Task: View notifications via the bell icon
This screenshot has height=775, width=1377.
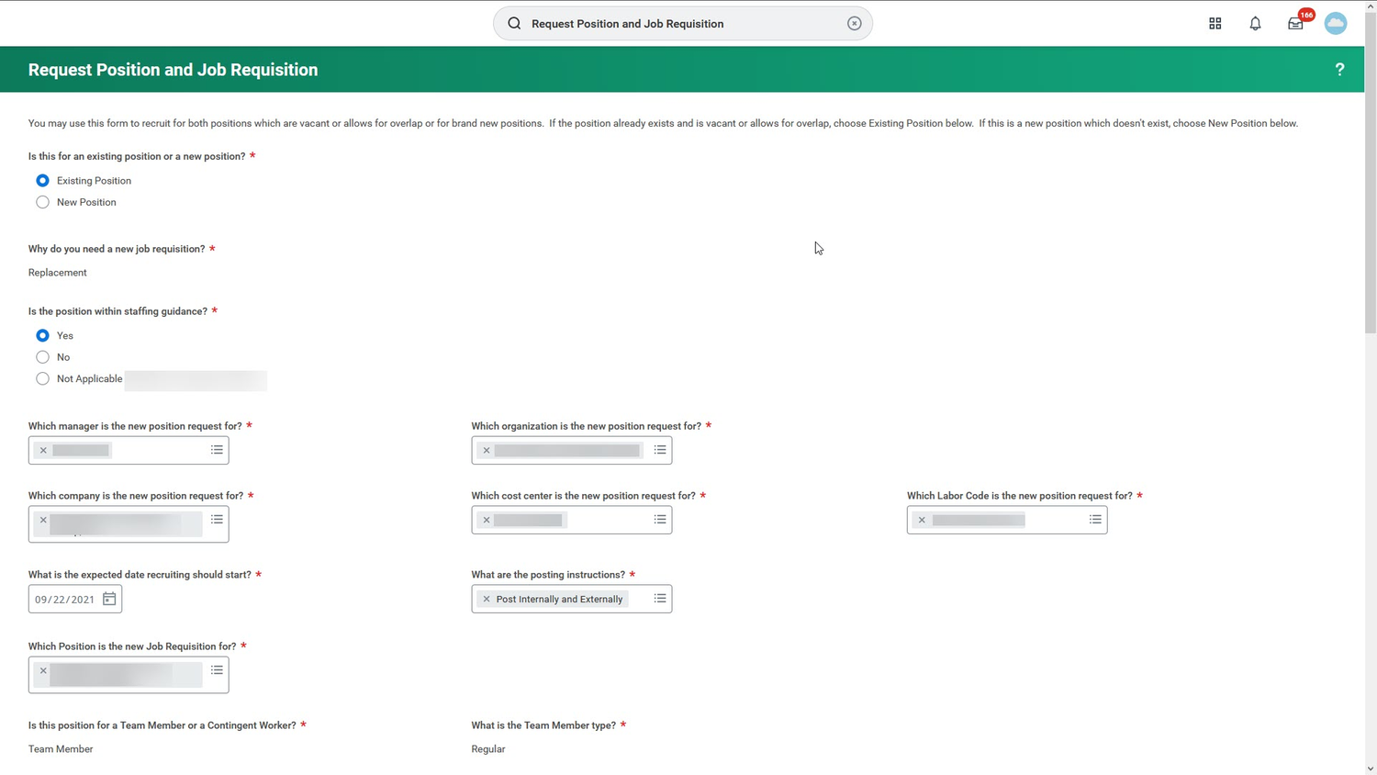Action: tap(1255, 23)
